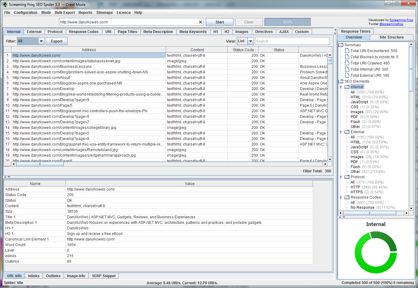
Task: Select HTTPS (2) under Protocol
Action: pyautogui.click(x=367, y=192)
